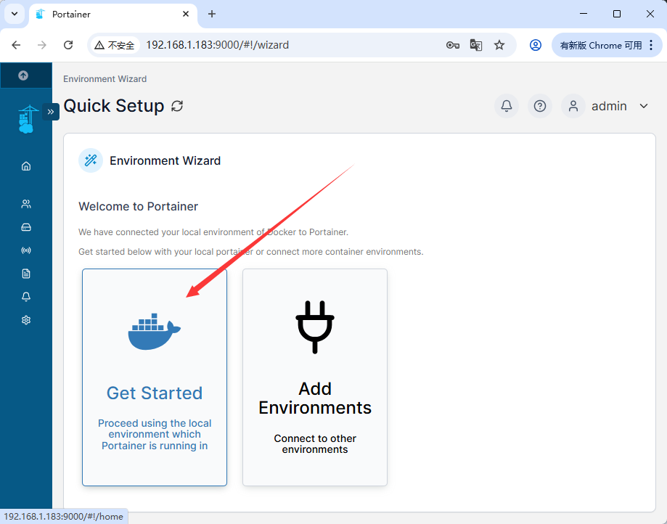This screenshot has height=524, width=667.
Task: Open the Registries broadcast icon in sidebar
Action: click(x=26, y=250)
